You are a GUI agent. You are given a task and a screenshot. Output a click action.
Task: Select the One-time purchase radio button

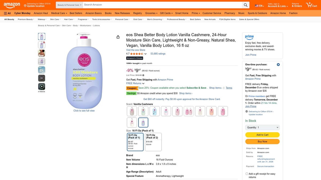click(x=278, y=64)
